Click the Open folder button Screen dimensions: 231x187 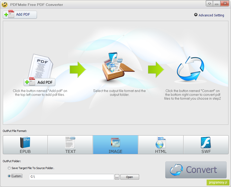130,177
